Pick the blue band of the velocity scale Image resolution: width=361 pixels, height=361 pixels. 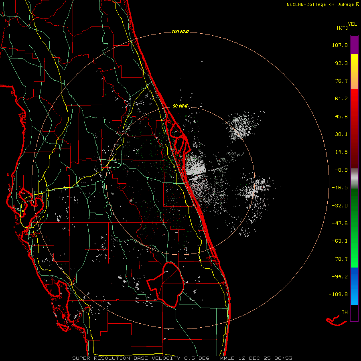(x=354, y=286)
